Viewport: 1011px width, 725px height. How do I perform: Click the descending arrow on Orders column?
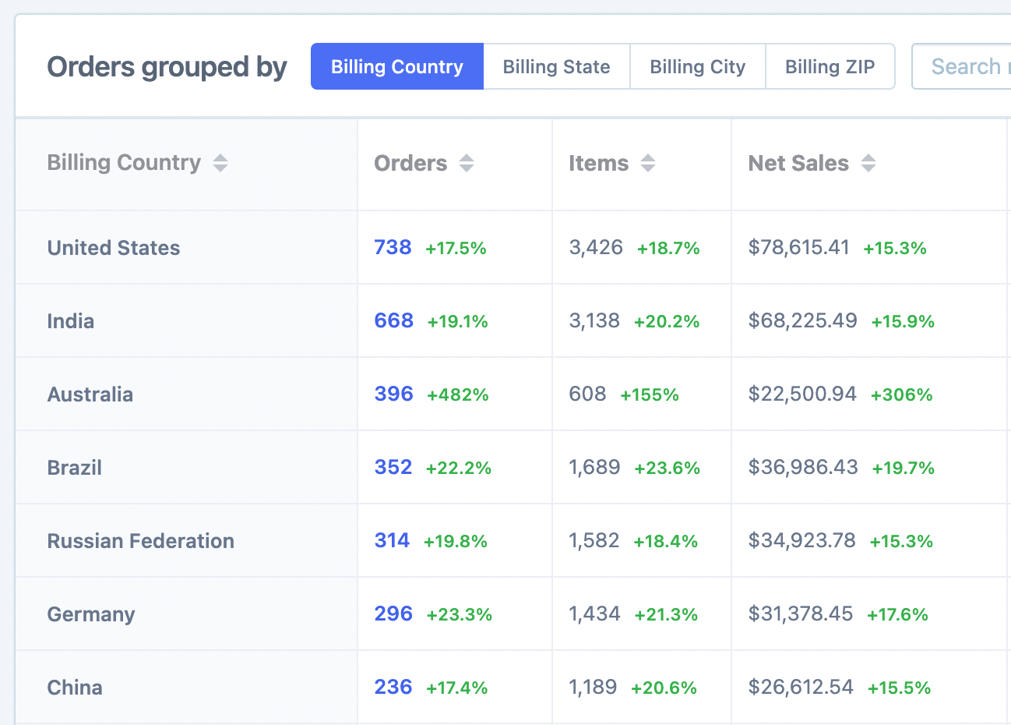click(466, 168)
